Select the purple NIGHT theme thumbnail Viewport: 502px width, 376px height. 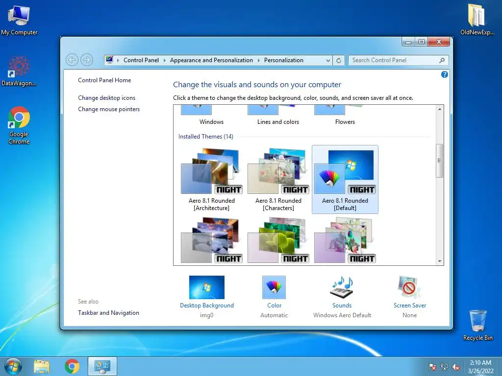tap(345, 240)
